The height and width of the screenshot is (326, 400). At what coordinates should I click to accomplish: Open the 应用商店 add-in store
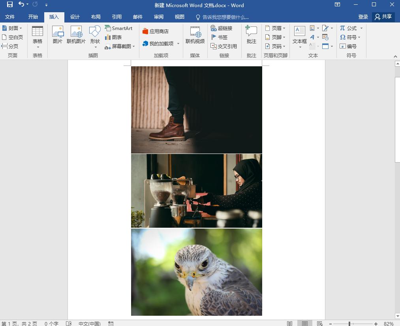(156, 31)
